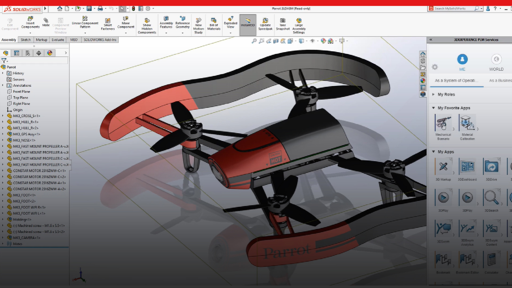512x288 pixels.
Task: Select the Mate tool
Action: (x=46, y=22)
